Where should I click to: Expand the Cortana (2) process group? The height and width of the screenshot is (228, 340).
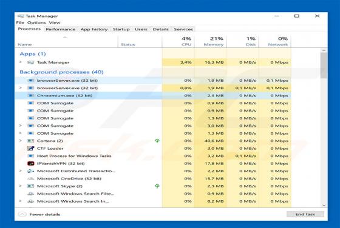(x=21, y=141)
